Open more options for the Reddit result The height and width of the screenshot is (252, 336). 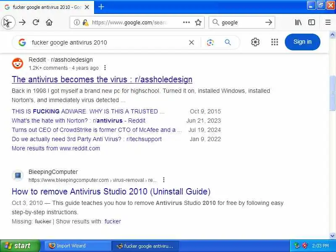105,68
